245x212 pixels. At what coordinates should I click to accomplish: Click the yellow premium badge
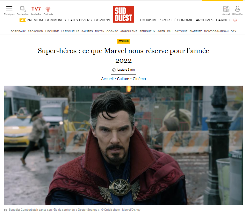[123, 41]
